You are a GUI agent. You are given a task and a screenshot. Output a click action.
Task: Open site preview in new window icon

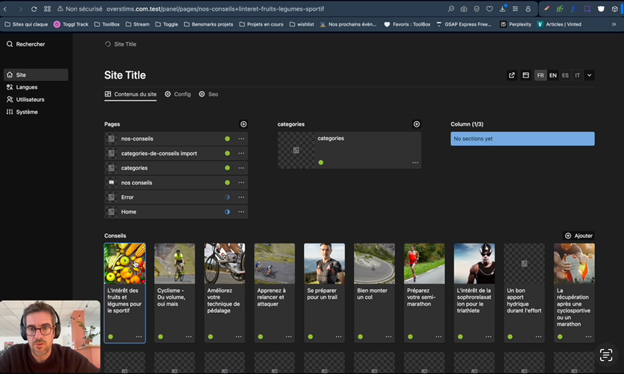click(x=512, y=76)
